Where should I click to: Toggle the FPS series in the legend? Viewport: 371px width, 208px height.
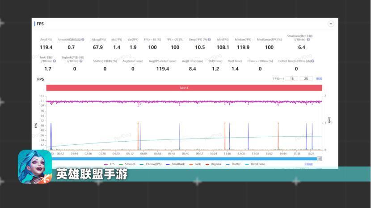110,164
